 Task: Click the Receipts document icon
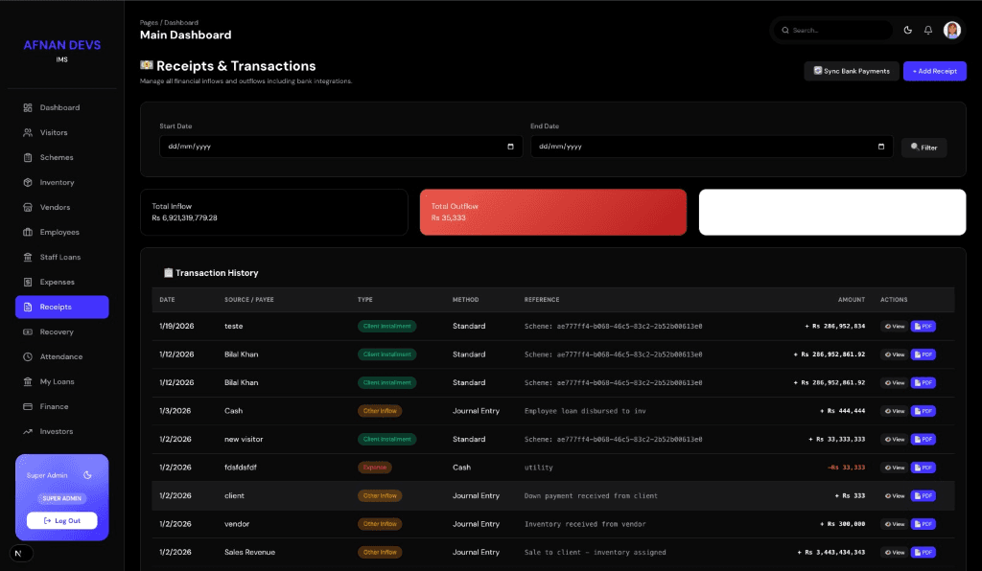[x=28, y=308]
